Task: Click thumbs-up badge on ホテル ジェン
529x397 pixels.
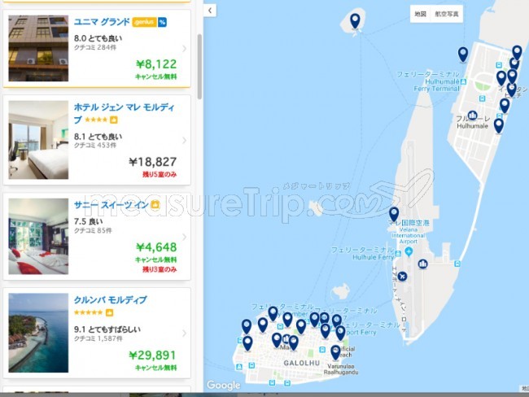Action: pyautogui.click(x=114, y=120)
